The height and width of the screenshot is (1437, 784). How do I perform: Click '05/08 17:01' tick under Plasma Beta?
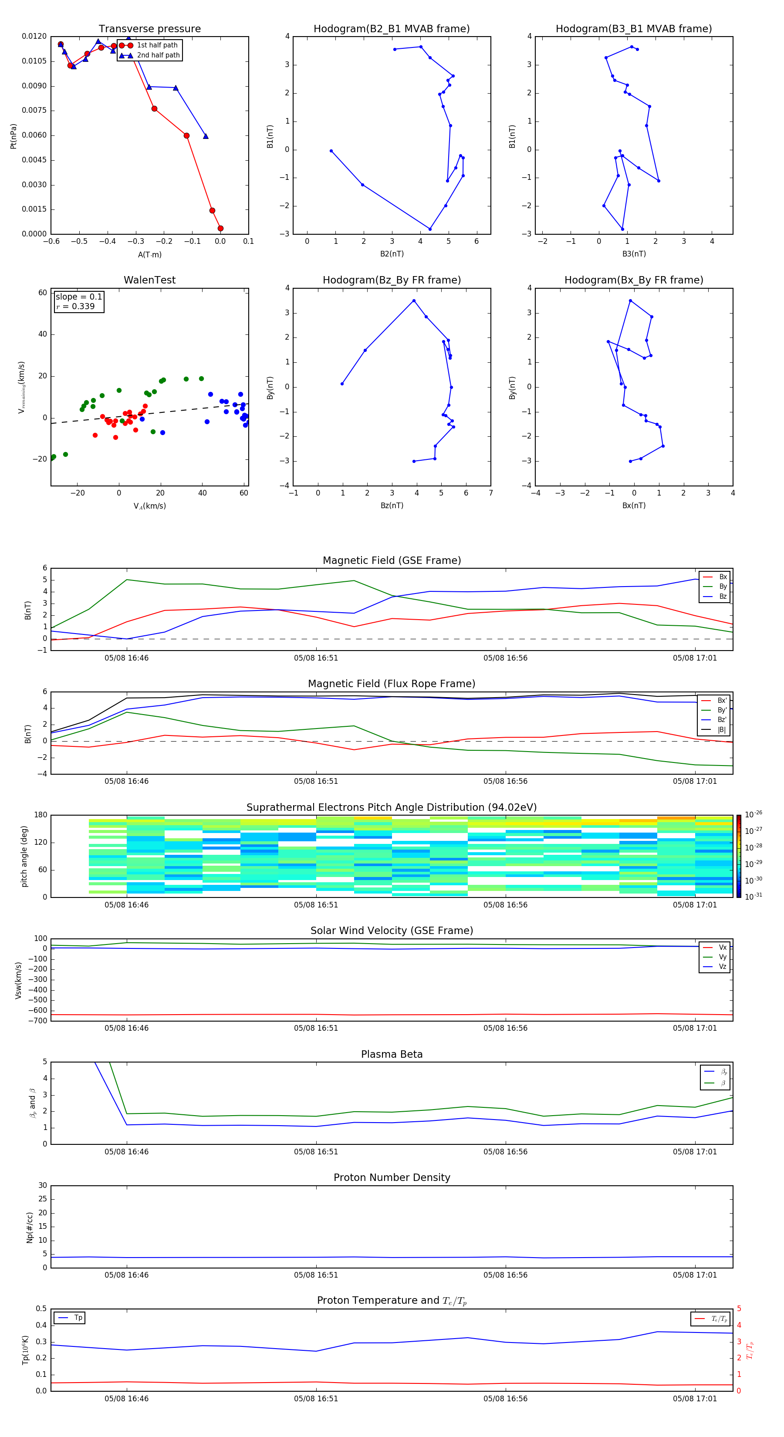(x=695, y=1151)
